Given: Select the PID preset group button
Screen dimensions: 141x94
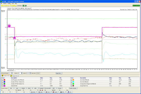Looking at the screenshot, I should click(11, 88).
